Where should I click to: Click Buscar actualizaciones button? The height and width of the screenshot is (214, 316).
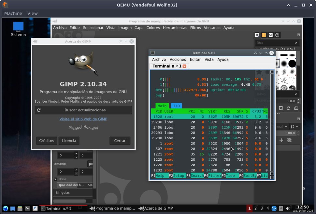coord(83,110)
